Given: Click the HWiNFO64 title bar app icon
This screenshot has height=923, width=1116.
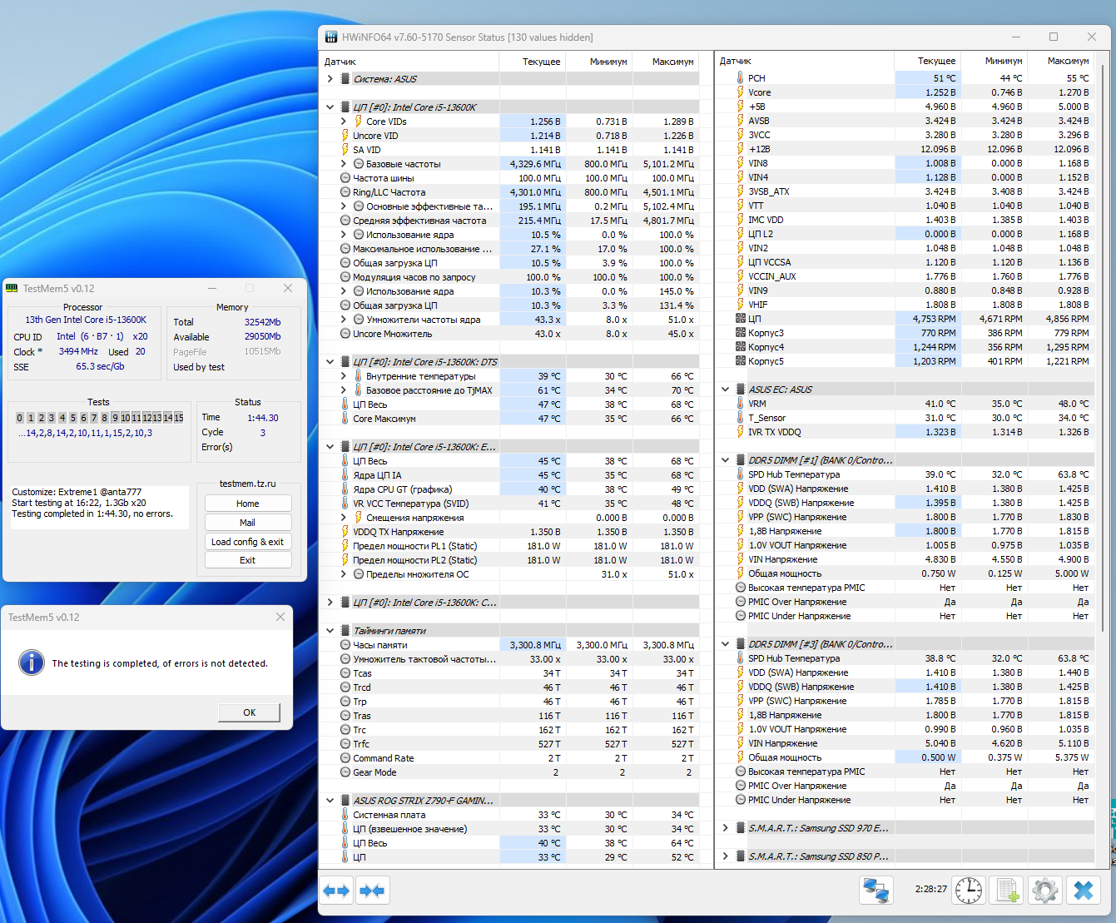Looking at the screenshot, I should point(330,37).
